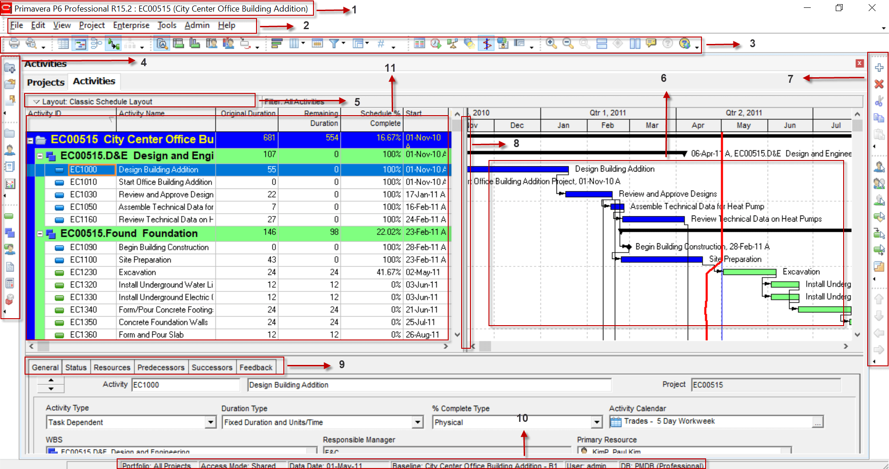Screen dimensions: 889x469
Task: Toggle the Gantt Chart view icon
Action: coord(80,44)
